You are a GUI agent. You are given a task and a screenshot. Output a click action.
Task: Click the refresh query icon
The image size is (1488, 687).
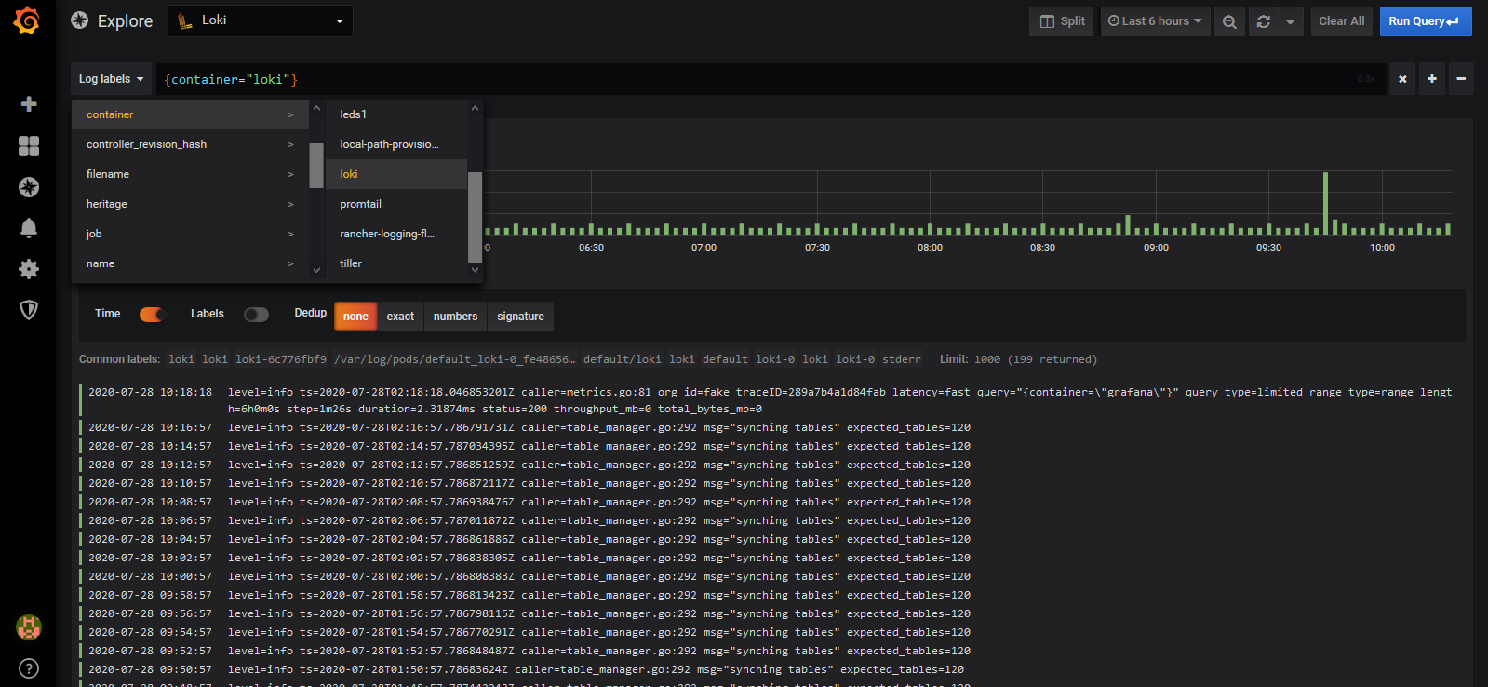pyautogui.click(x=1263, y=21)
